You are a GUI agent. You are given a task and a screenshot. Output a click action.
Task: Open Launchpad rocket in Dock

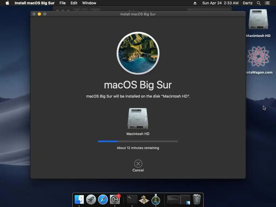point(91,199)
